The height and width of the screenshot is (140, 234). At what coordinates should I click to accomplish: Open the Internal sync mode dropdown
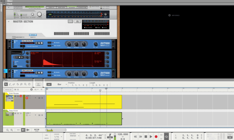click(79, 136)
